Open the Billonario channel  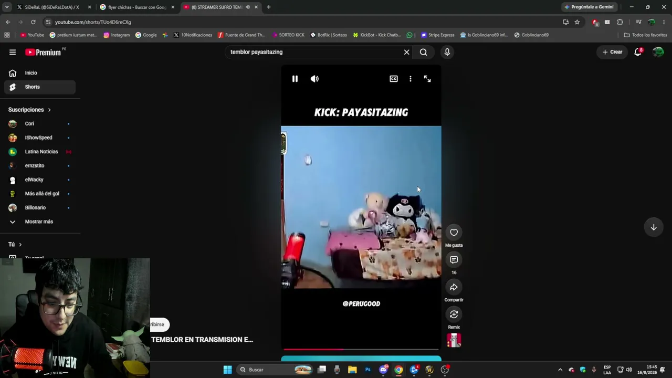click(40, 207)
